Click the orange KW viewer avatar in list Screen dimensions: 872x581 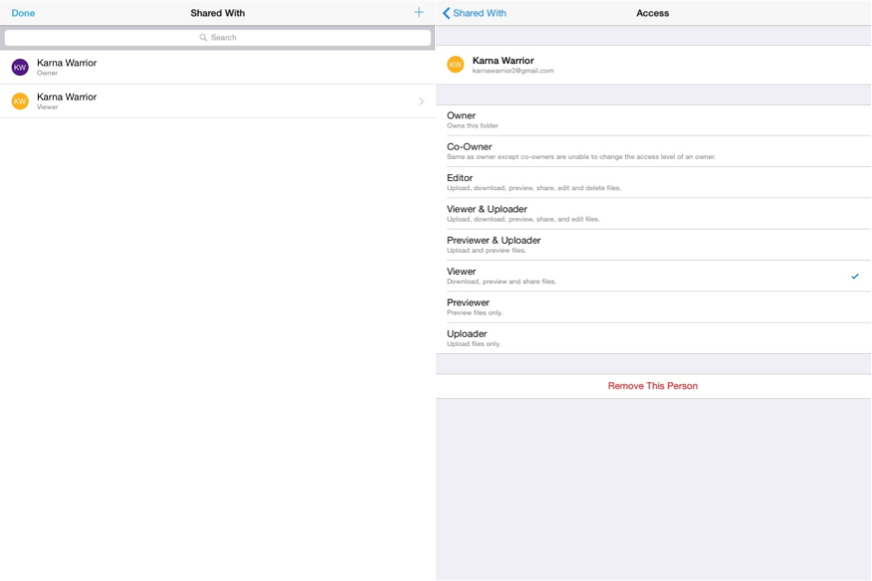pyautogui.click(x=20, y=100)
